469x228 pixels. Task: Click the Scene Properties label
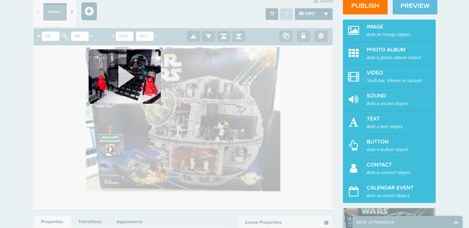coord(263,223)
